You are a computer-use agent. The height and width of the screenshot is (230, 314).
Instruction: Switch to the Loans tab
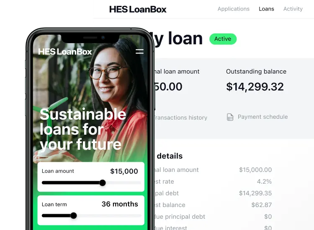click(266, 9)
